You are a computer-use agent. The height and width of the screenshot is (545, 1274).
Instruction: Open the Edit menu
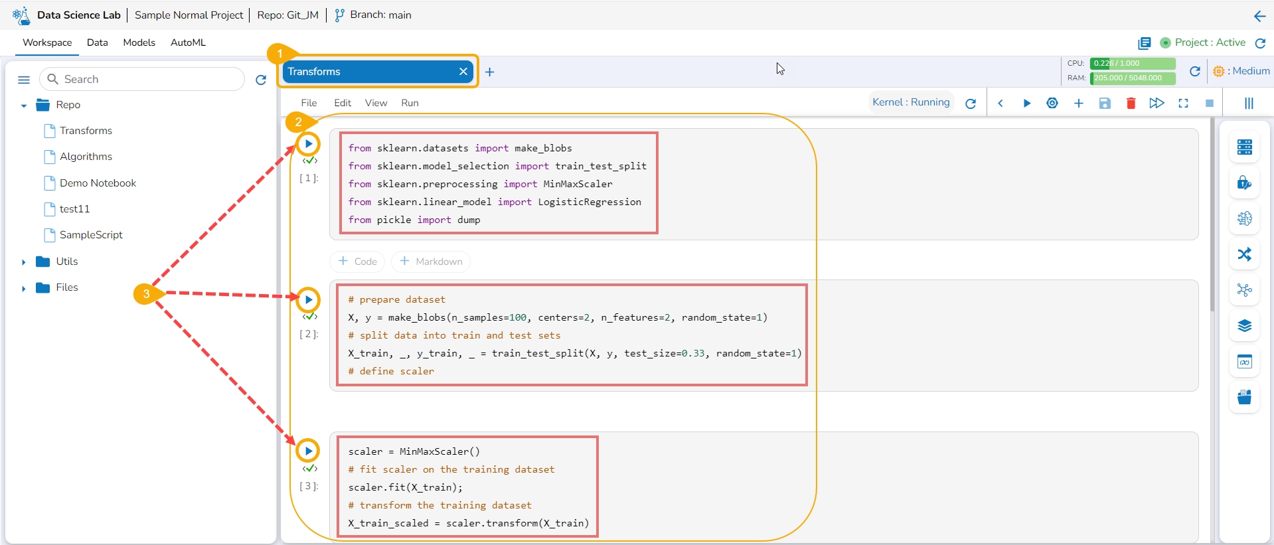(x=343, y=103)
